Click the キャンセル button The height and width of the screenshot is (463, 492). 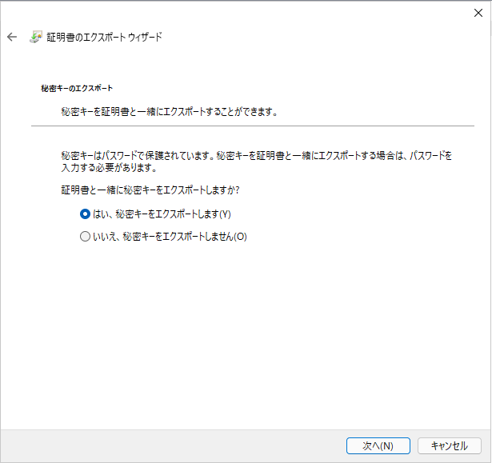point(450,445)
